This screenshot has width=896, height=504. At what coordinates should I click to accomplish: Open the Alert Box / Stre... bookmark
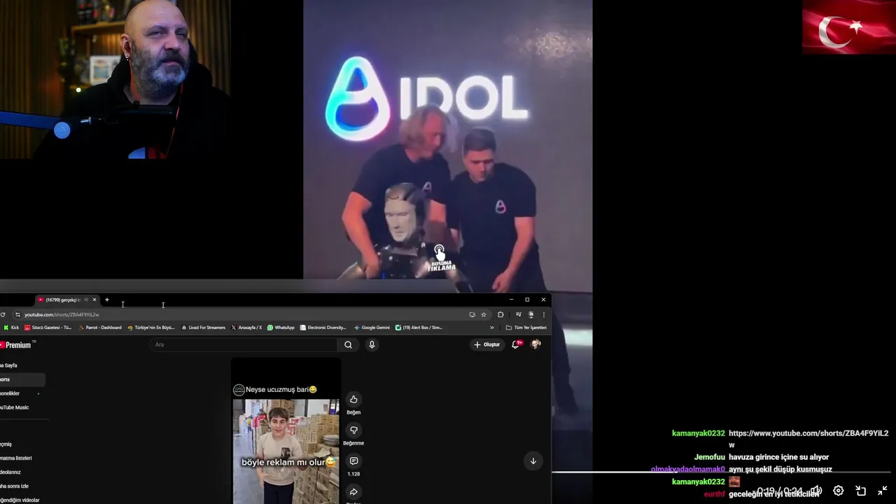(419, 328)
